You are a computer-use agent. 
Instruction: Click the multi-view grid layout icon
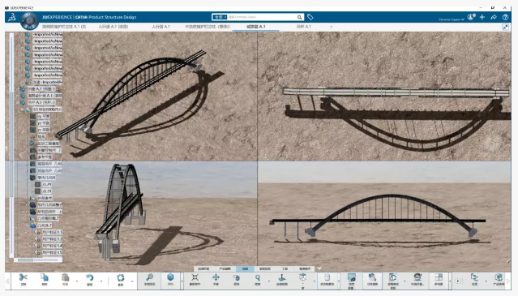tap(439, 277)
